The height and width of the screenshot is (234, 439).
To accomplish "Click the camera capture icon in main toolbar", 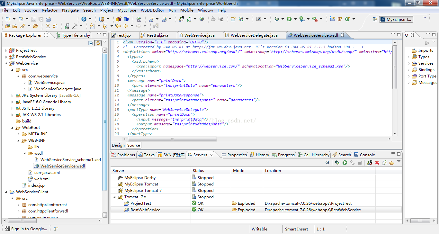I will click(x=259, y=19).
